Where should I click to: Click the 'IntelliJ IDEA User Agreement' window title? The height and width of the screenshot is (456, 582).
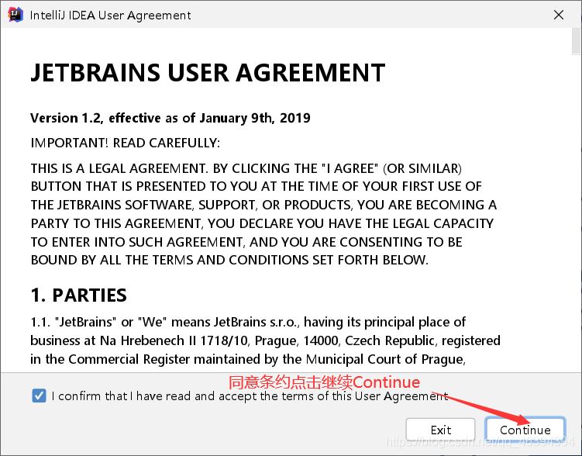110,16
